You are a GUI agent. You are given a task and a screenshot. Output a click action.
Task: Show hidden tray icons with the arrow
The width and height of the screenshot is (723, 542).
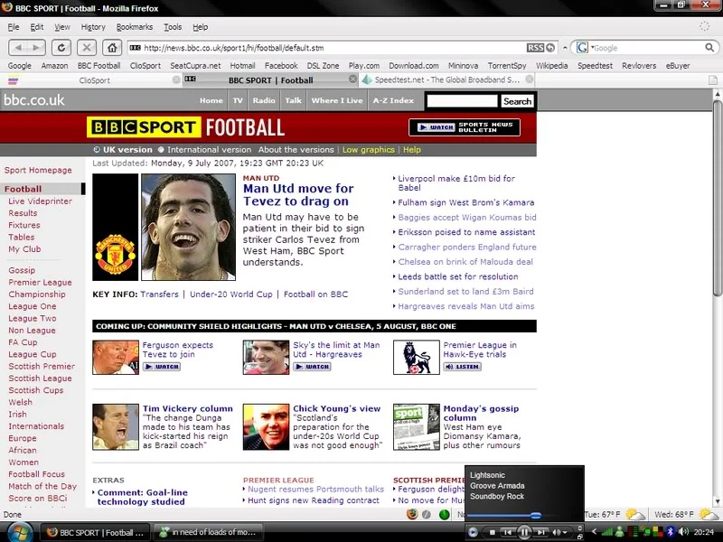(594, 532)
